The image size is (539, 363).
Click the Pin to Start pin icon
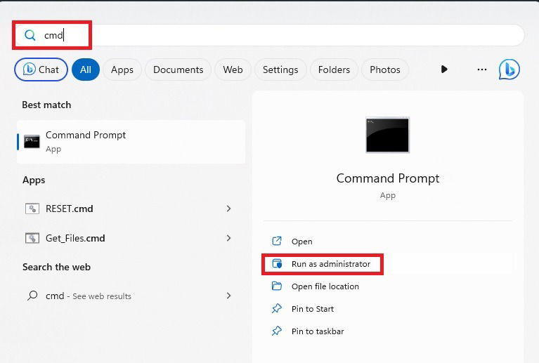click(x=277, y=308)
